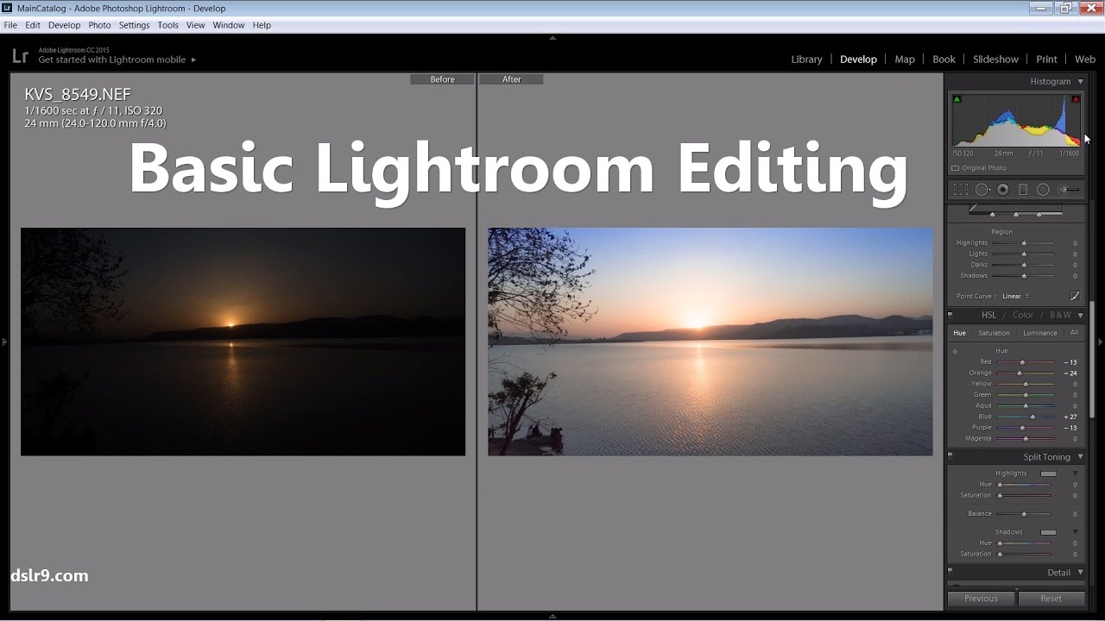The image size is (1105, 621).
Task: Open the Window menu
Action: [229, 25]
